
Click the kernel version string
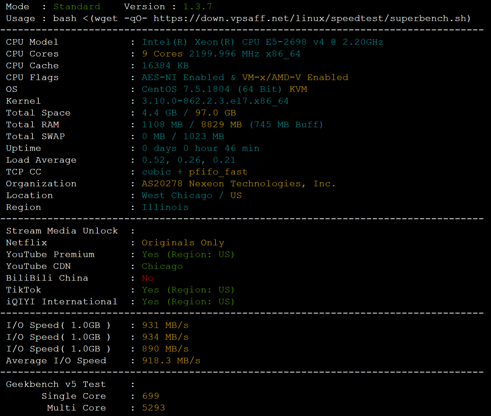click(x=215, y=101)
